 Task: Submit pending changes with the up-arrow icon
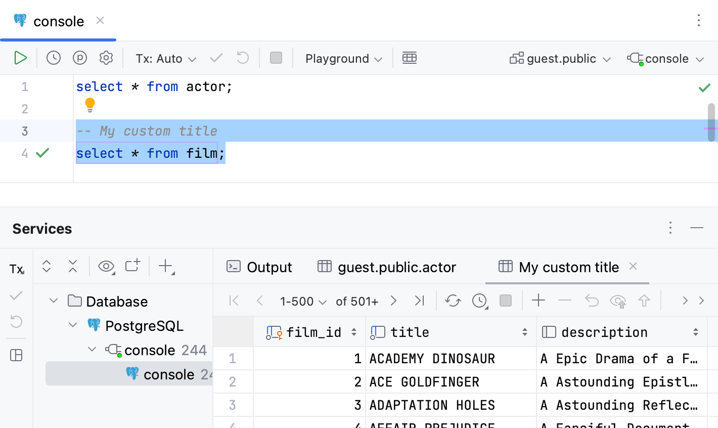pyautogui.click(x=644, y=301)
